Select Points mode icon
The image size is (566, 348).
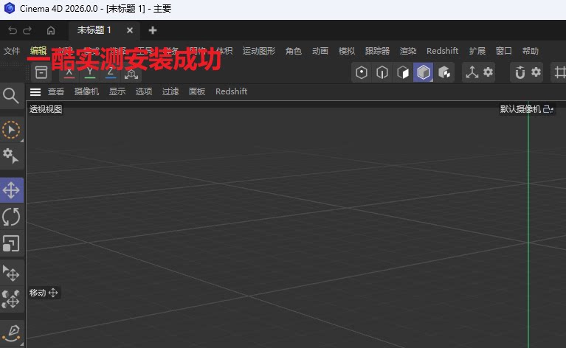(x=362, y=72)
